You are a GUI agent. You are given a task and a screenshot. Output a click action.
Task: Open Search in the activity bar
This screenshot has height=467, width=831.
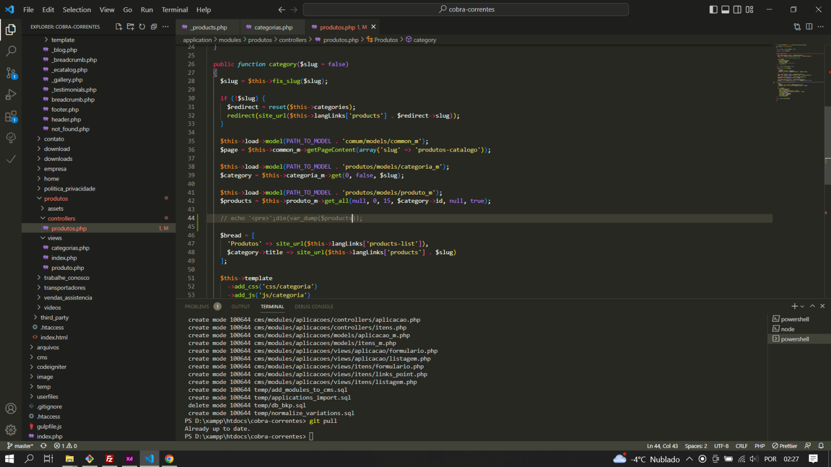tap(11, 51)
